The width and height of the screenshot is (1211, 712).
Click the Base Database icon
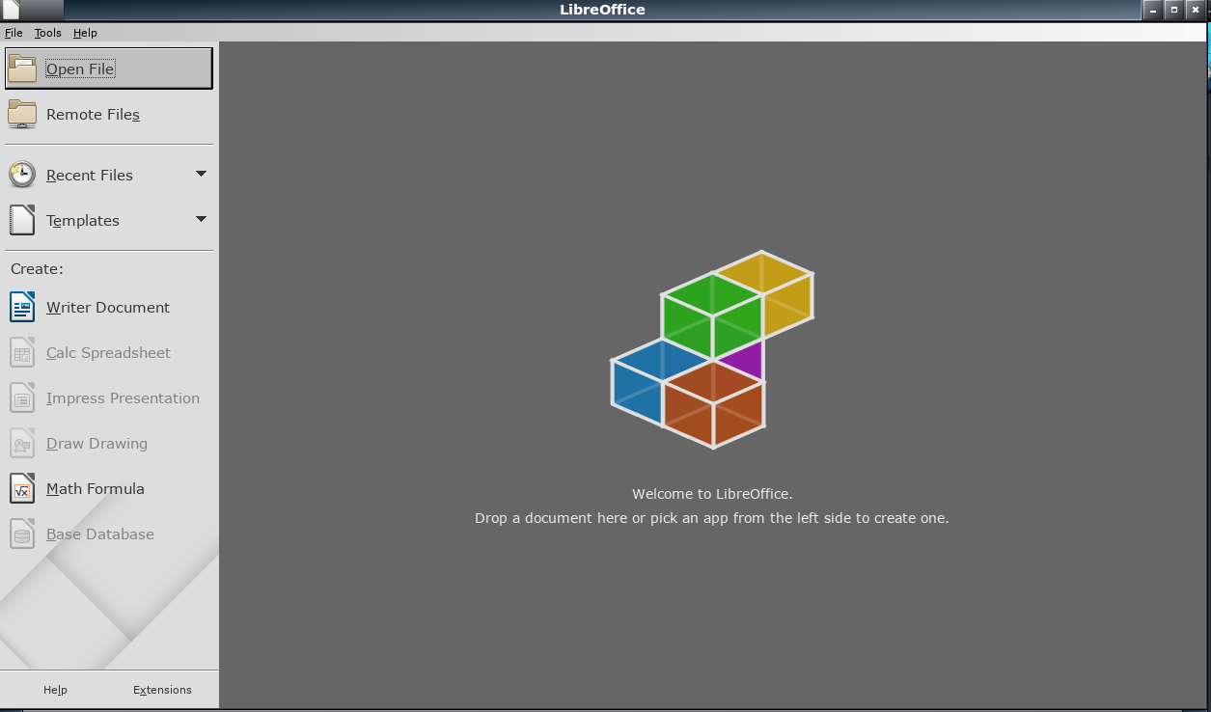pyautogui.click(x=22, y=534)
